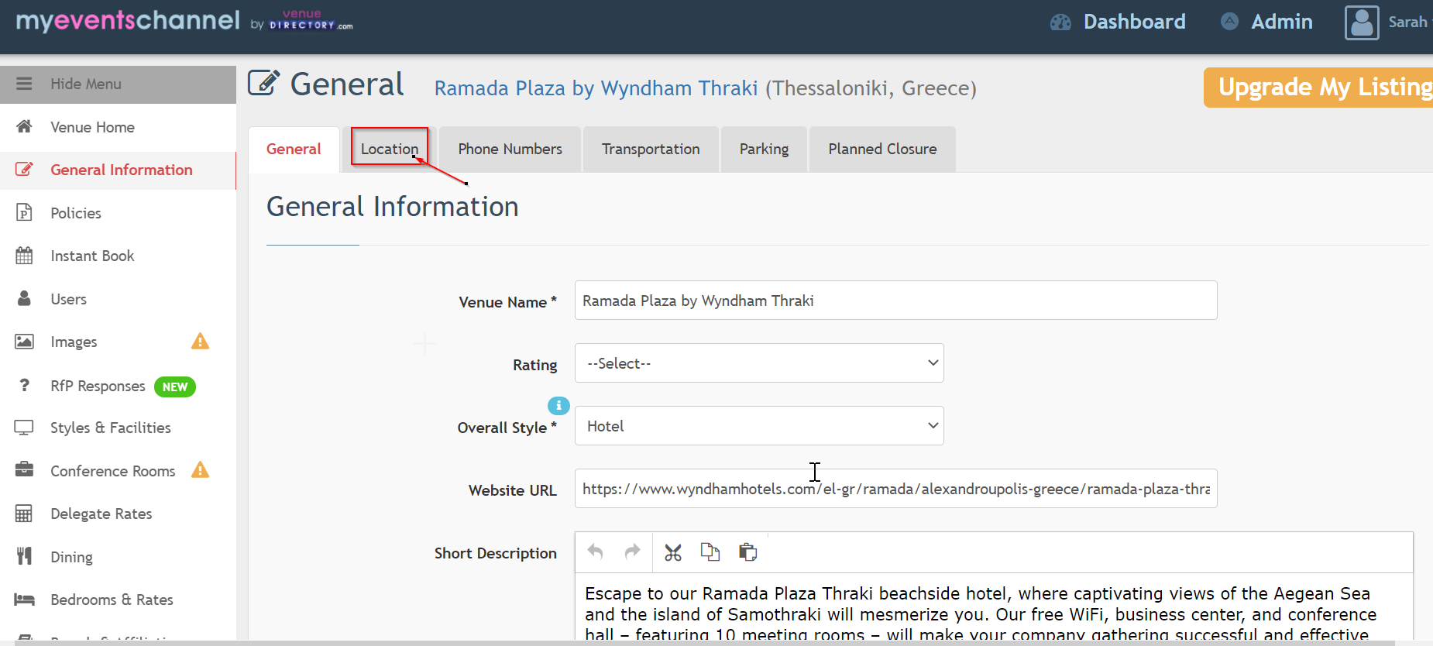
Task: Click the paste clipboard icon in editor
Action: click(747, 552)
